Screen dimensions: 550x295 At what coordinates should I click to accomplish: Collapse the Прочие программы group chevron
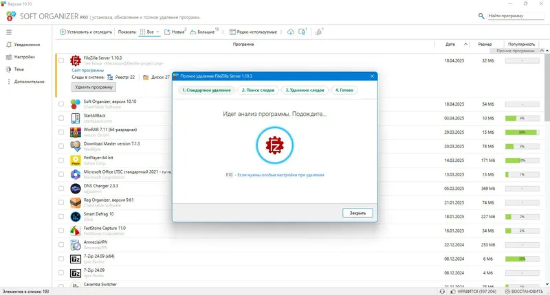(541, 51)
